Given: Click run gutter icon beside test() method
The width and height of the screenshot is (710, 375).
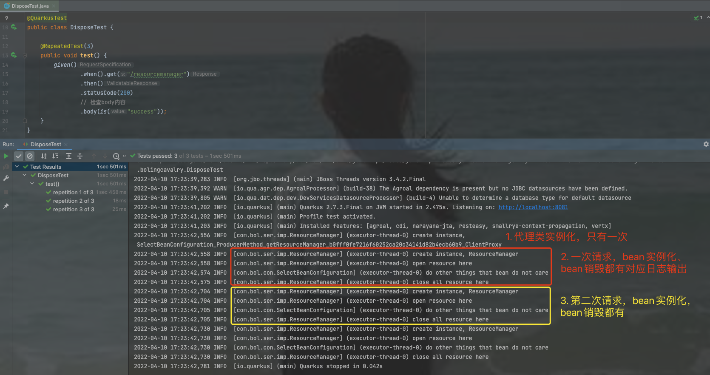Looking at the screenshot, I should tap(14, 55).
